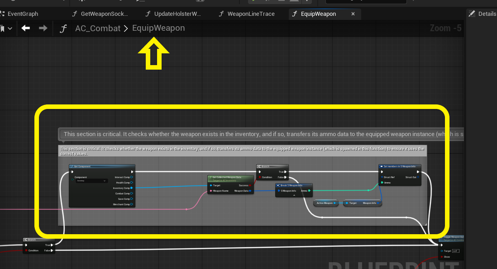Viewport: 497px width, 269px height.
Task: Navigate forward in graph history
Action: point(43,28)
